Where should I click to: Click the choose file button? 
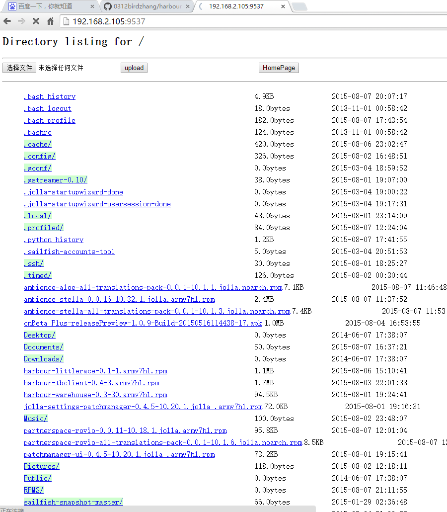tap(19, 68)
